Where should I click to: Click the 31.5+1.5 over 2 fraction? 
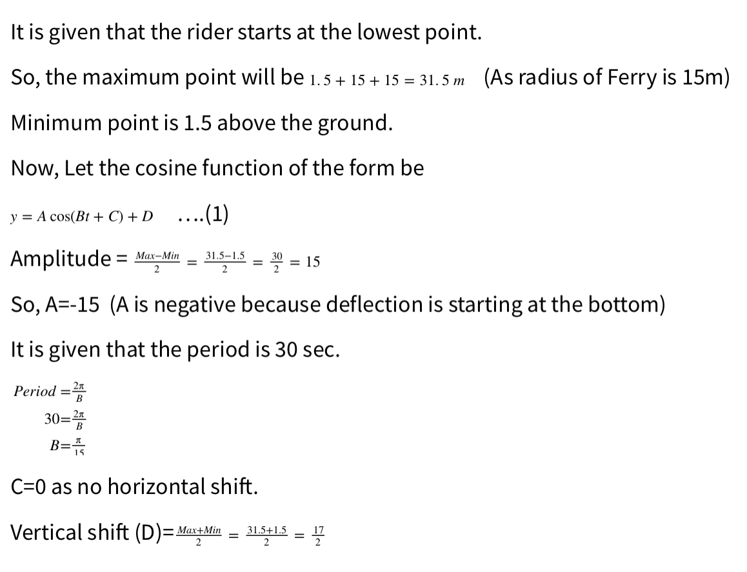click(267, 535)
